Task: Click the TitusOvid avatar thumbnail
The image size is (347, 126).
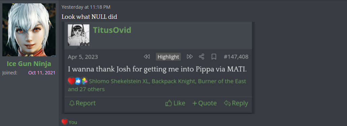Action: click(x=78, y=35)
